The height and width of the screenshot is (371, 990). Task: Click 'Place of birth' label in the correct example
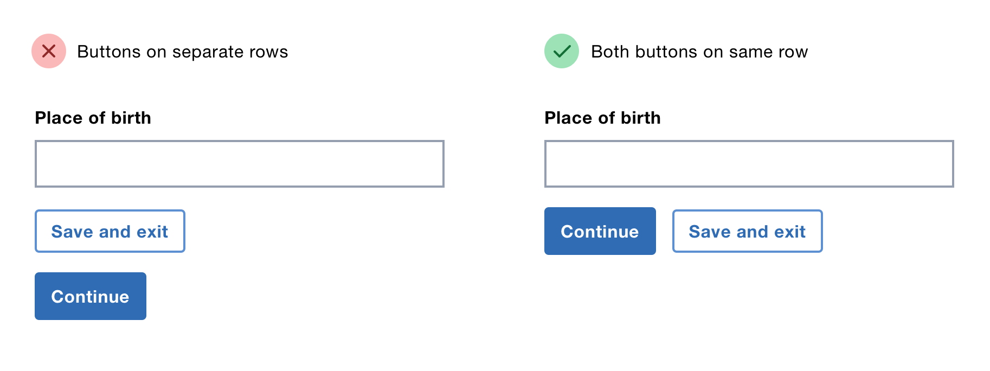(x=602, y=118)
